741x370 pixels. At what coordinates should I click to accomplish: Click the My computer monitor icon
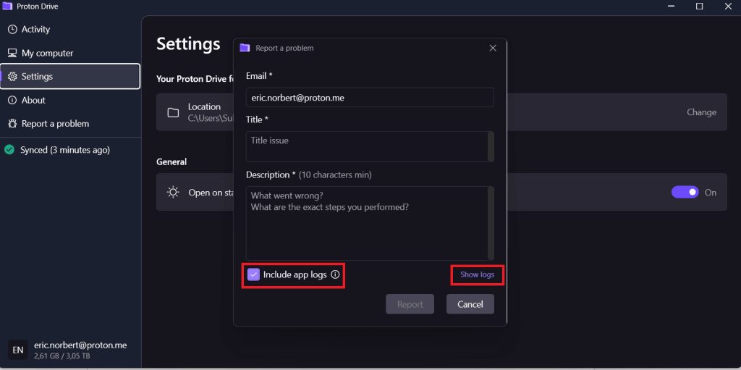coord(12,53)
